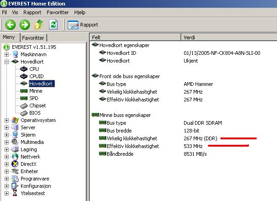Open the Hjelp menu

(80, 12)
